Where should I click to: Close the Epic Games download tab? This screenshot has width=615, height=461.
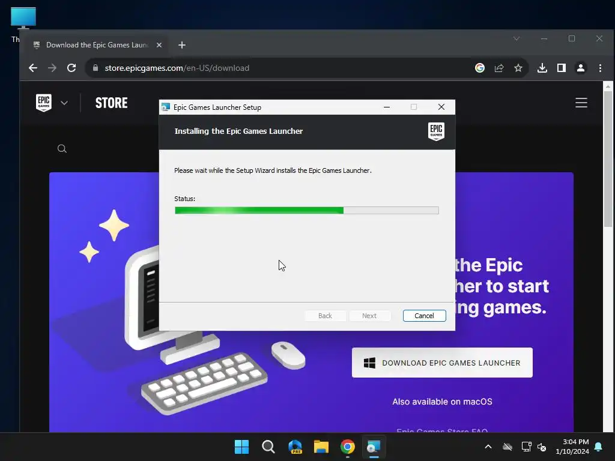[x=159, y=45]
